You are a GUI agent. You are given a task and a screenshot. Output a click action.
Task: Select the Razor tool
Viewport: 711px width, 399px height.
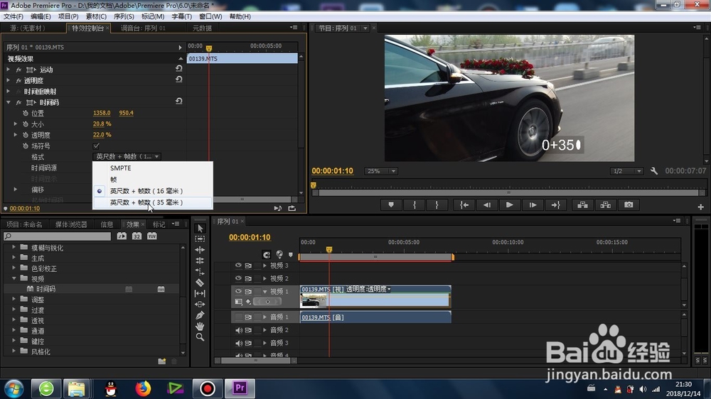200,283
